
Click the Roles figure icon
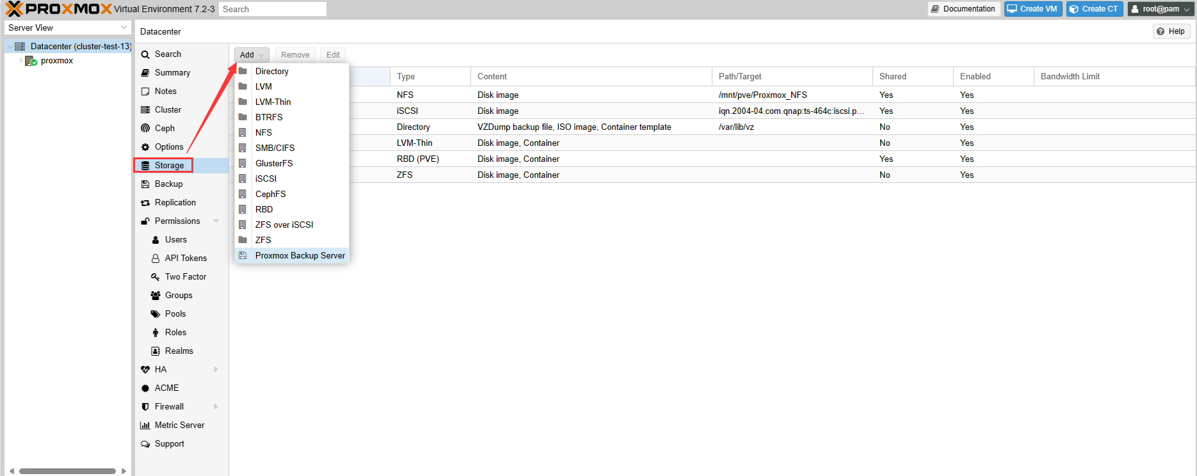[x=156, y=333]
